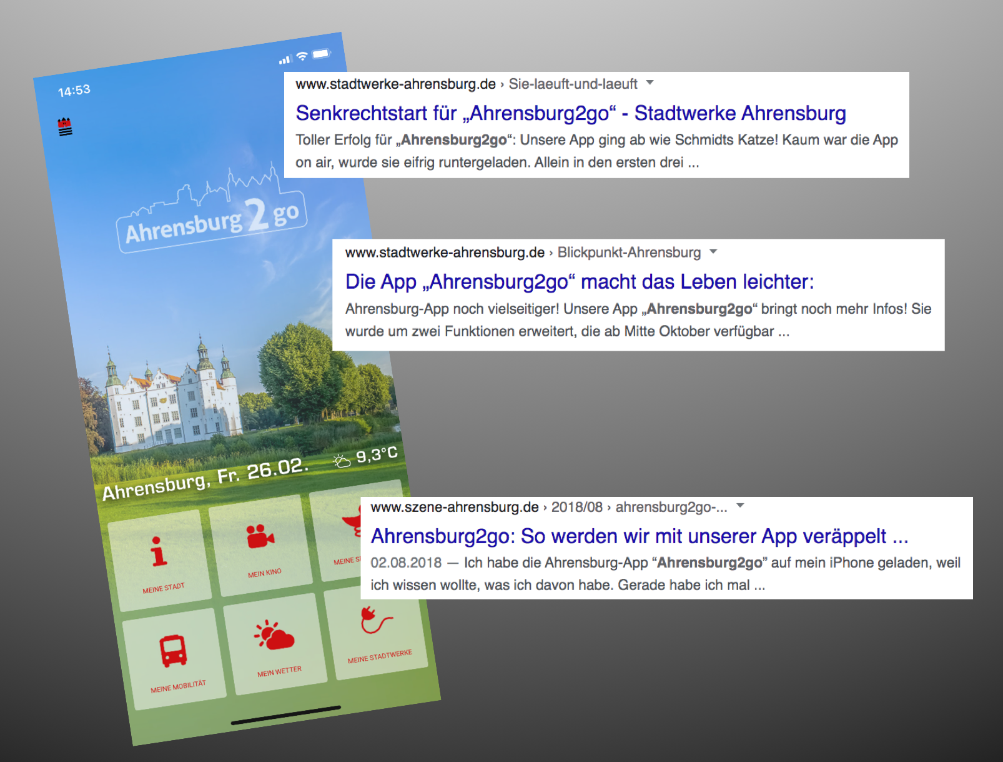Click URL www.stadtwerke-ahrensburg.de › Sie-laeuft-und-laeuft
Viewport: 1003px width, 762px height.
[467, 84]
